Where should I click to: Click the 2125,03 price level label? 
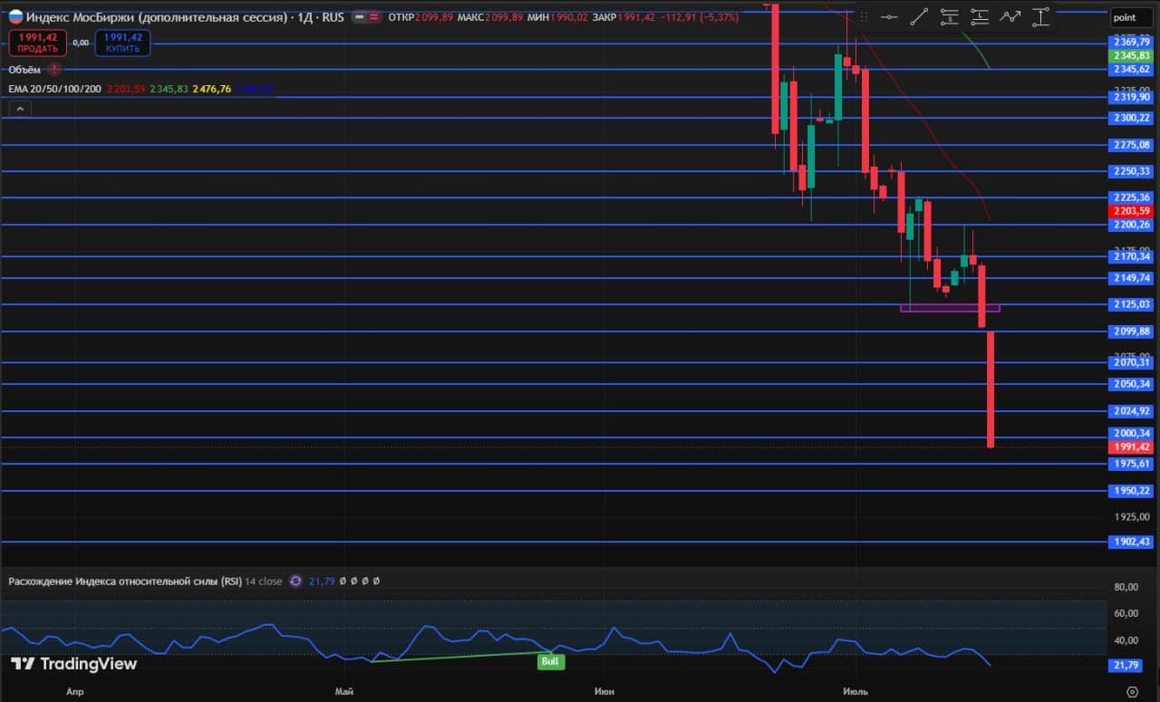(1133, 304)
